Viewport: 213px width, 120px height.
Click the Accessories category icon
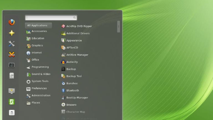(28, 32)
